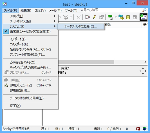Viewport: 150px width, 133px height.
Task: Toggle 通常使うメールボックスに設定 checked item
Action: pos(30,32)
